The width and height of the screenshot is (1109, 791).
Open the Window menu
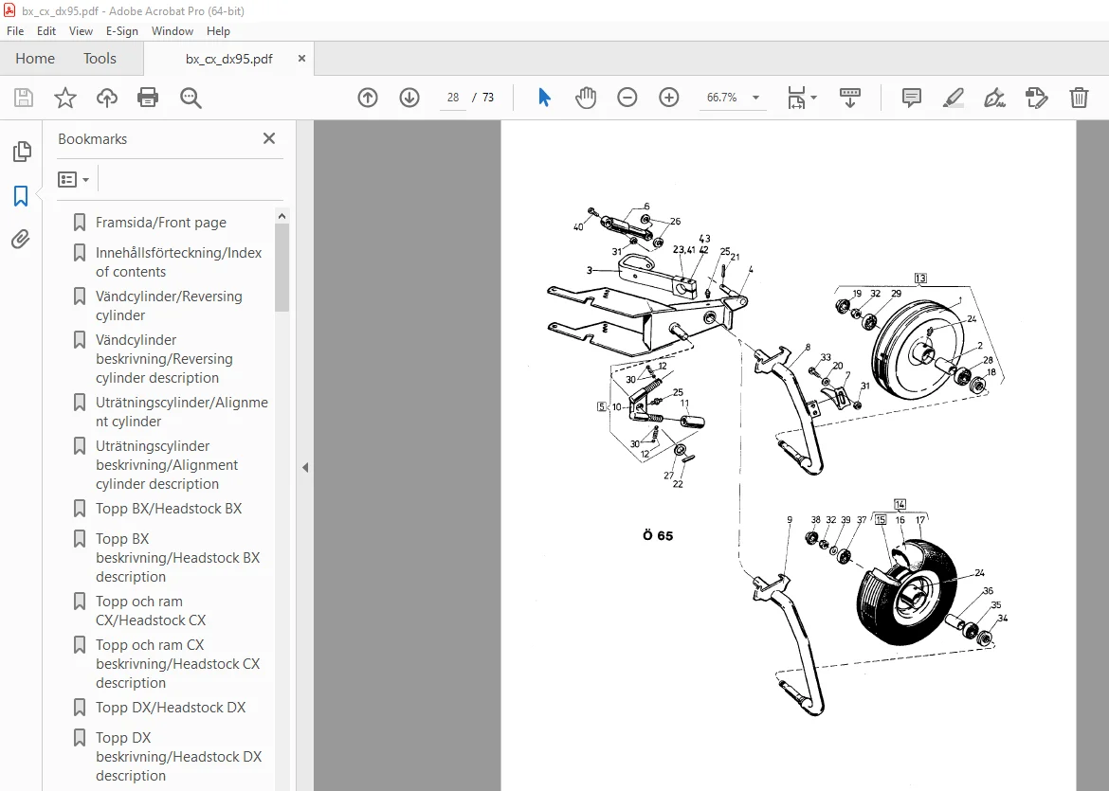click(x=172, y=31)
